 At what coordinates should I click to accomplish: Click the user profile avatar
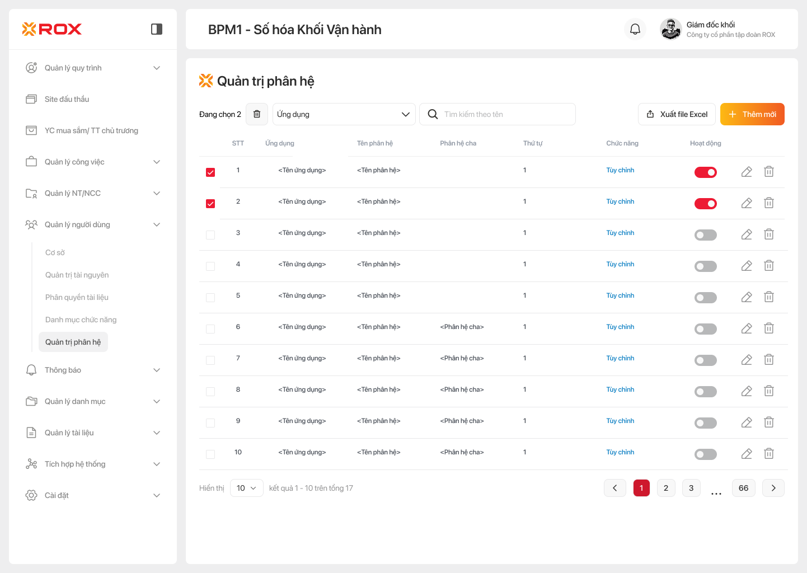tap(670, 29)
